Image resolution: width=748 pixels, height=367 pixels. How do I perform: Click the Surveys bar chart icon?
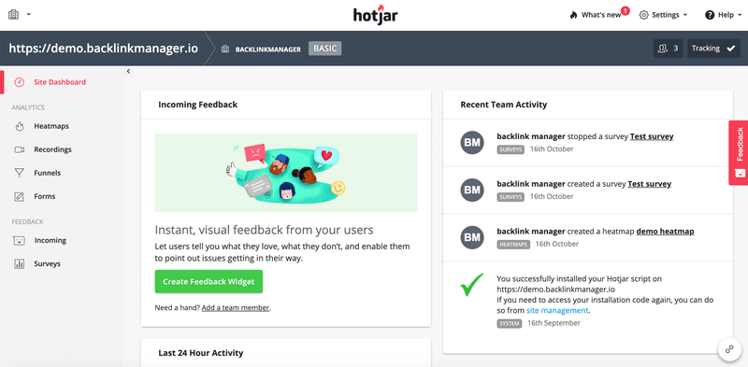tap(19, 263)
